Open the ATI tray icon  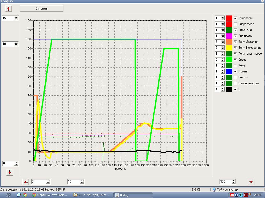click(232, 195)
